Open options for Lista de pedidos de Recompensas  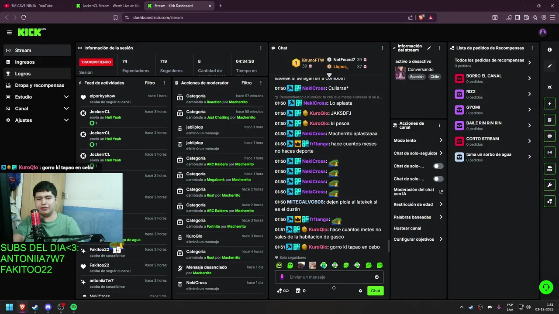pos(532,48)
